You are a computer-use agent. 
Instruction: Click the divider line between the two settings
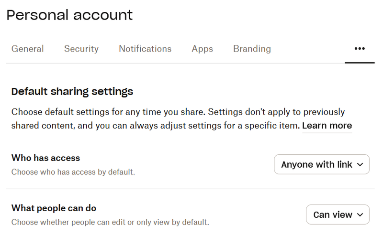click(191, 188)
